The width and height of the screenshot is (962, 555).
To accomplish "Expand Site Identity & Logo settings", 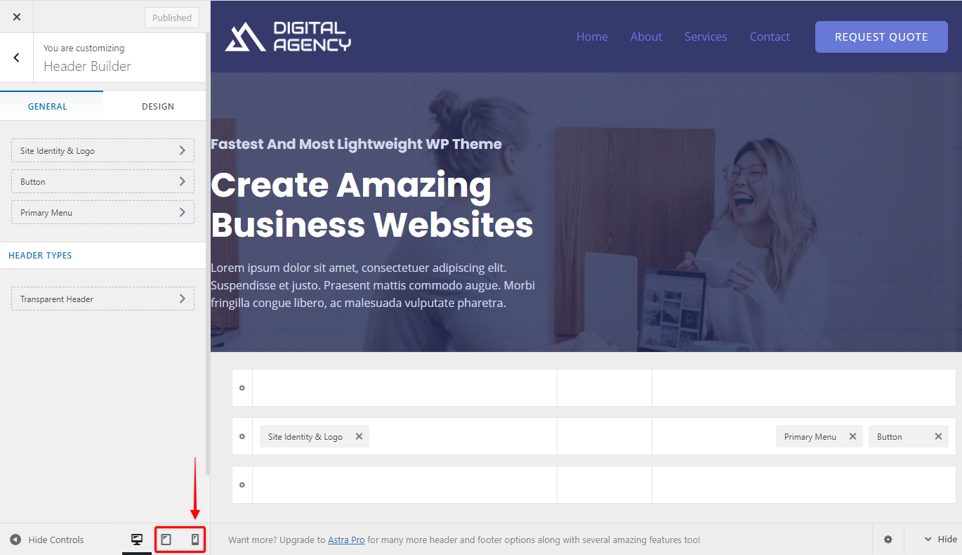I will pyautogui.click(x=103, y=150).
